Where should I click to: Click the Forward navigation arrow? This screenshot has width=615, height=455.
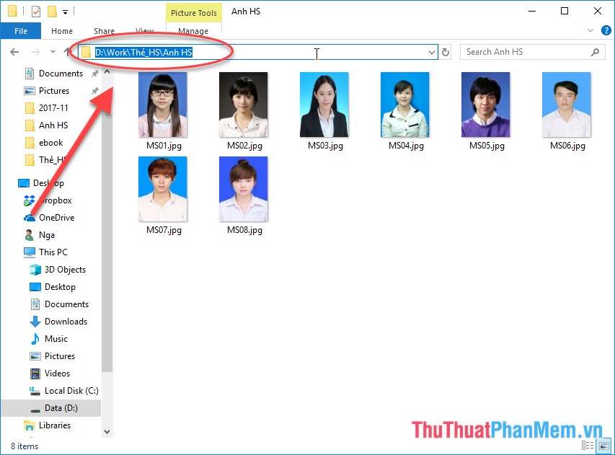(35, 52)
